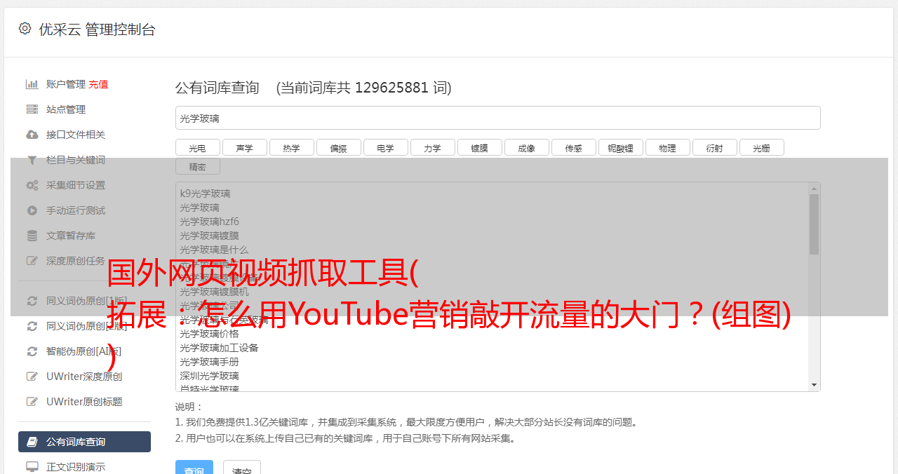898x474 pixels.
Task: Select the active 公有词库查询 menu item
Action: coord(84,442)
